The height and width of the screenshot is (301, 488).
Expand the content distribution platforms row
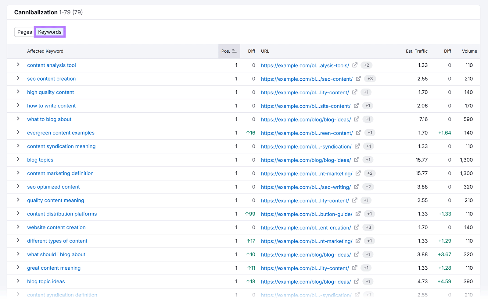[x=18, y=214]
